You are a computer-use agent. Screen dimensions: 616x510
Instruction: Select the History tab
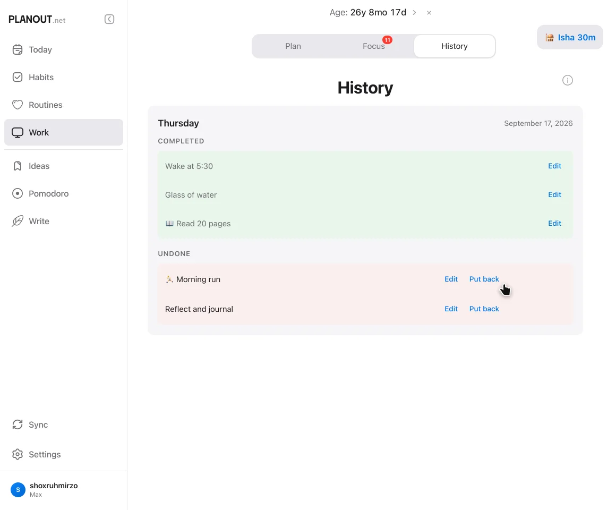(x=455, y=46)
